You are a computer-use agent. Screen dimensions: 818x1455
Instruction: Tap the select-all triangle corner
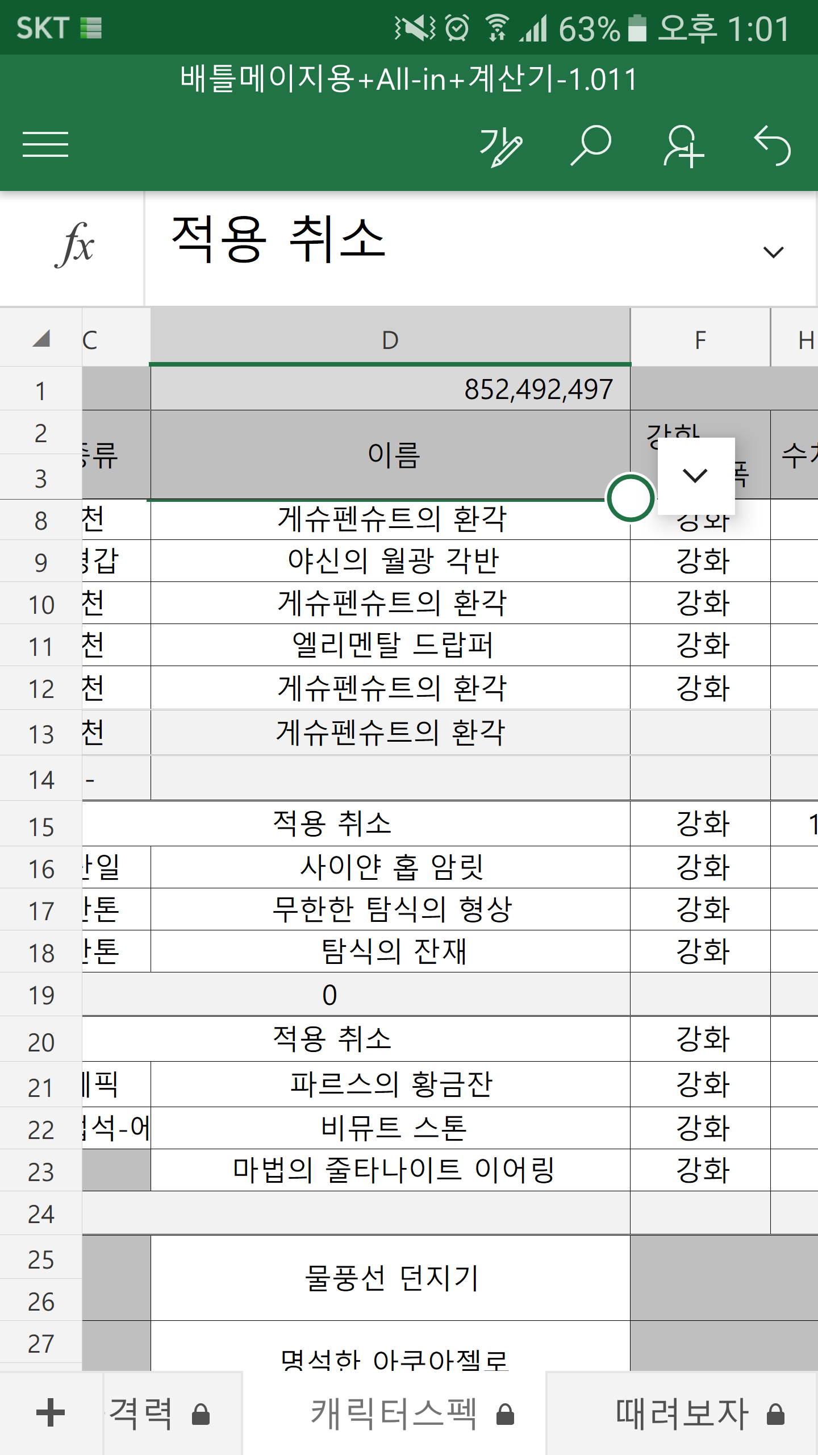pos(41,339)
